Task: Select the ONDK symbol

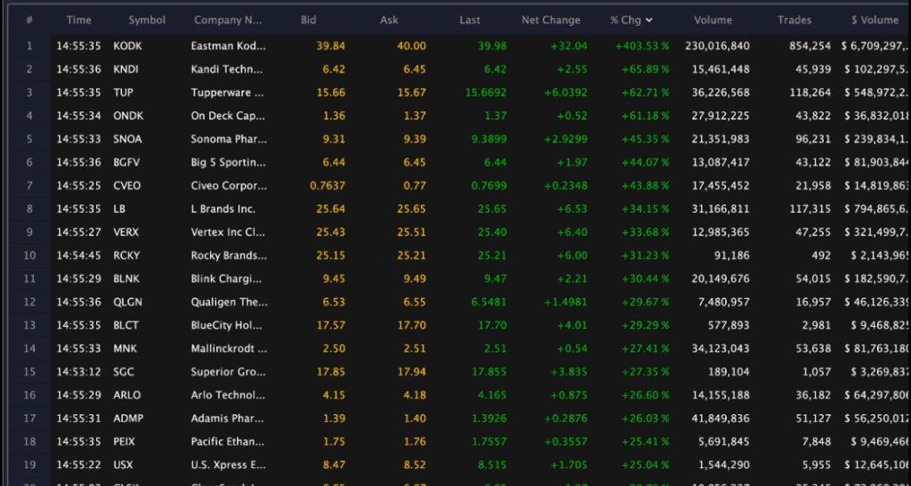Action: click(128, 116)
